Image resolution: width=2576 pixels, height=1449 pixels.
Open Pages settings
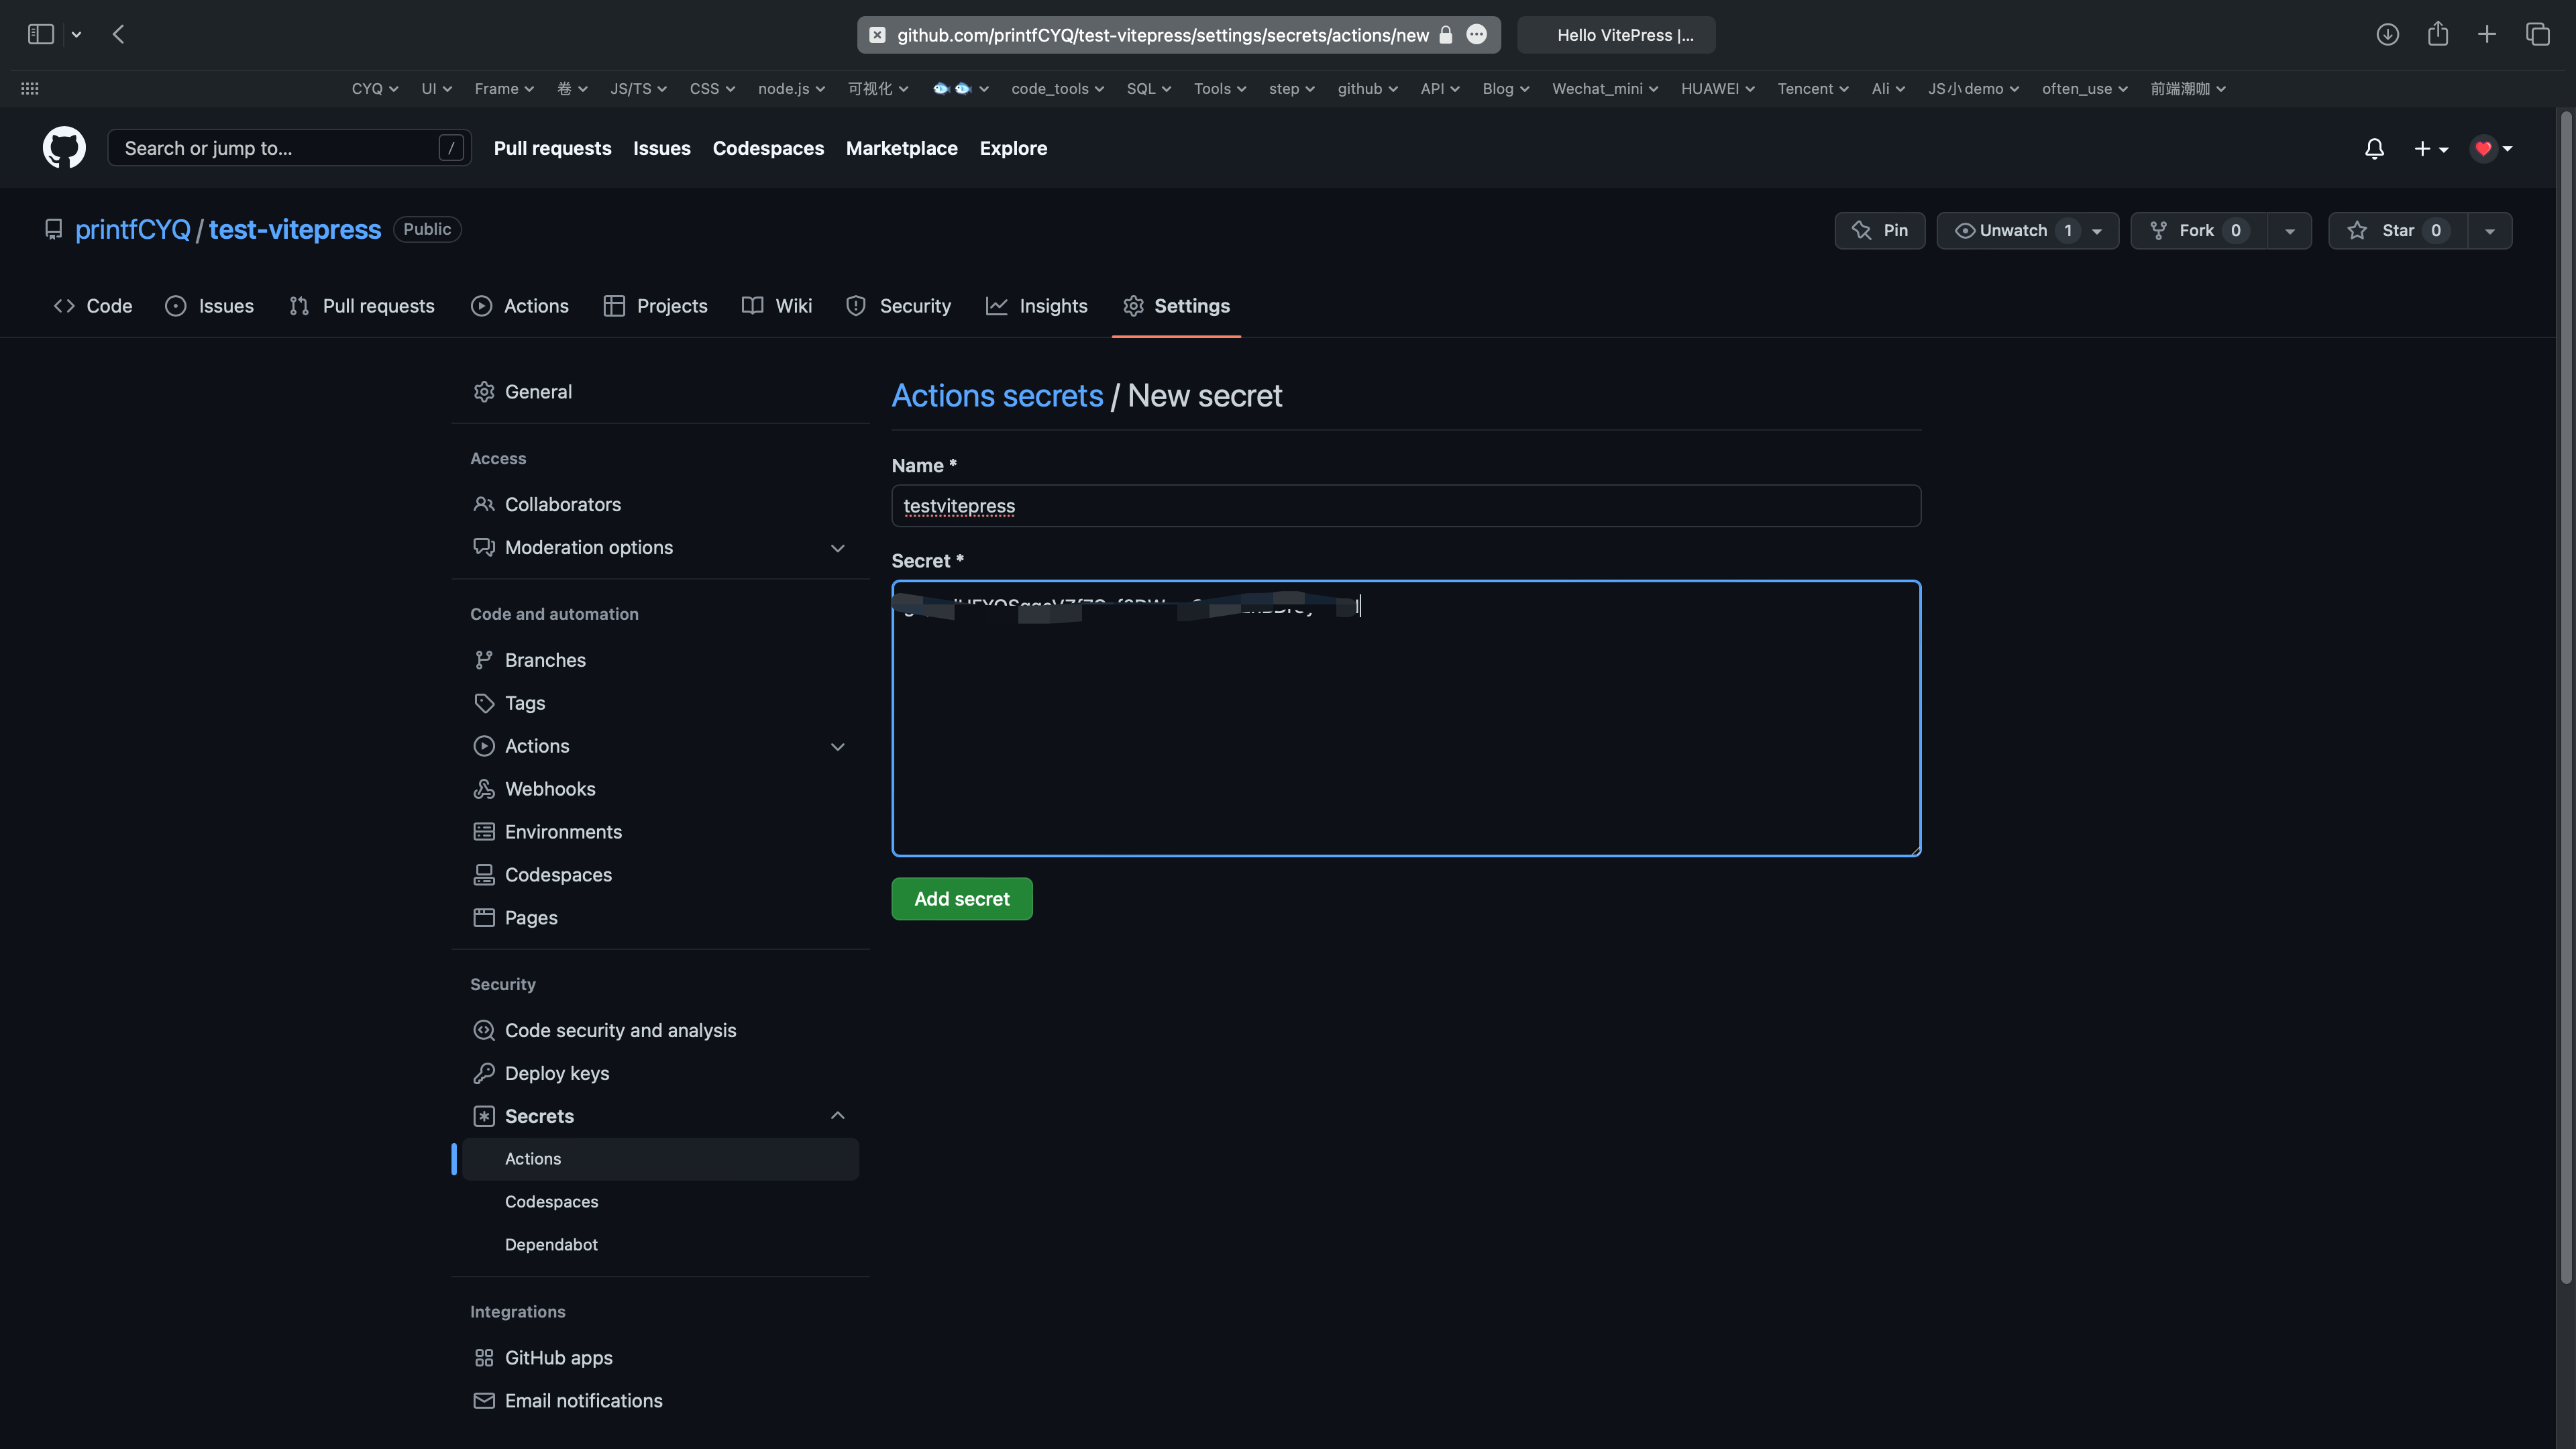click(x=660, y=918)
